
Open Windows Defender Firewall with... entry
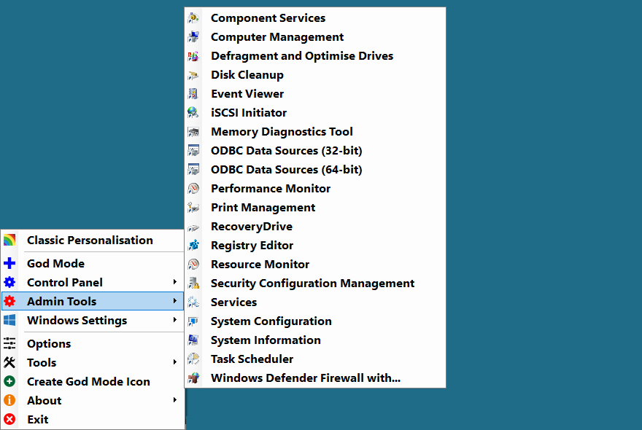point(315,378)
